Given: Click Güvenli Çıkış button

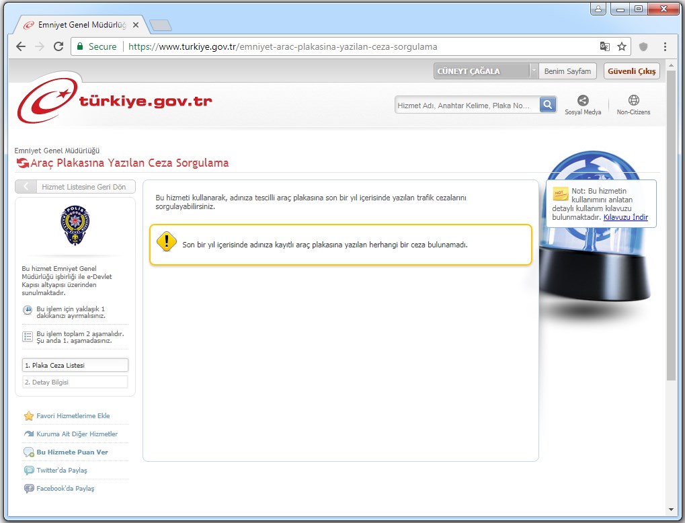Looking at the screenshot, I should (x=631, y=71).
